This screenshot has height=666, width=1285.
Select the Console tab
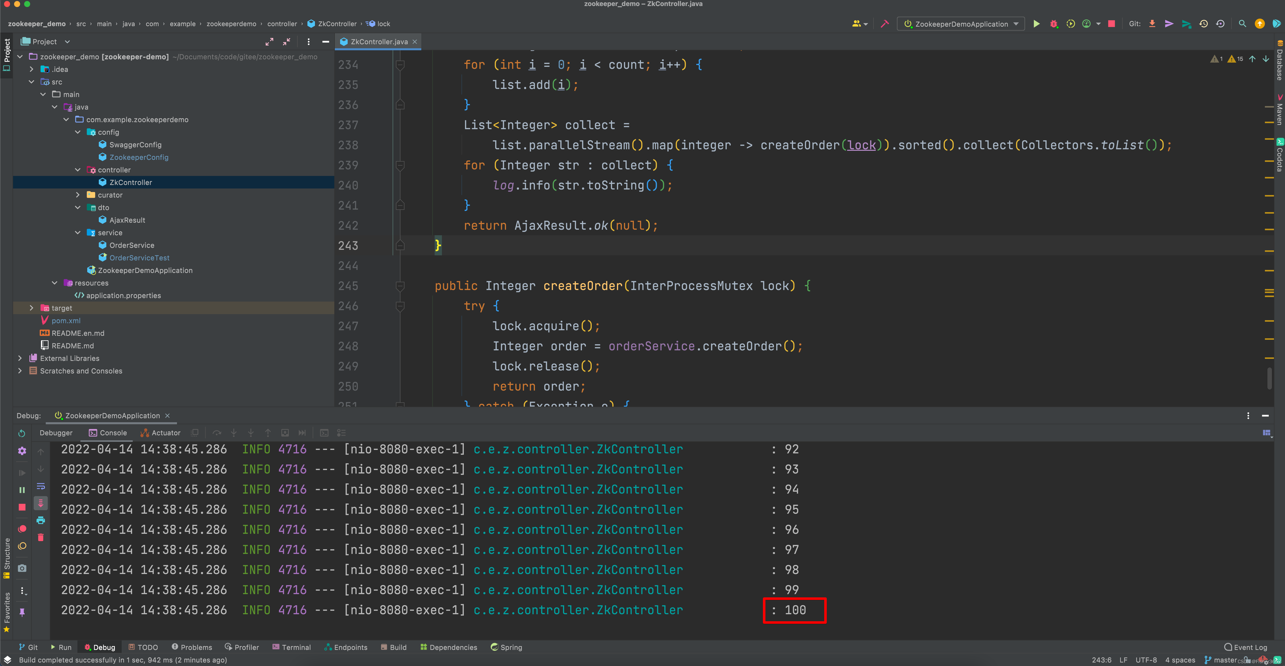pyautogui.click(x=108, y=433)
